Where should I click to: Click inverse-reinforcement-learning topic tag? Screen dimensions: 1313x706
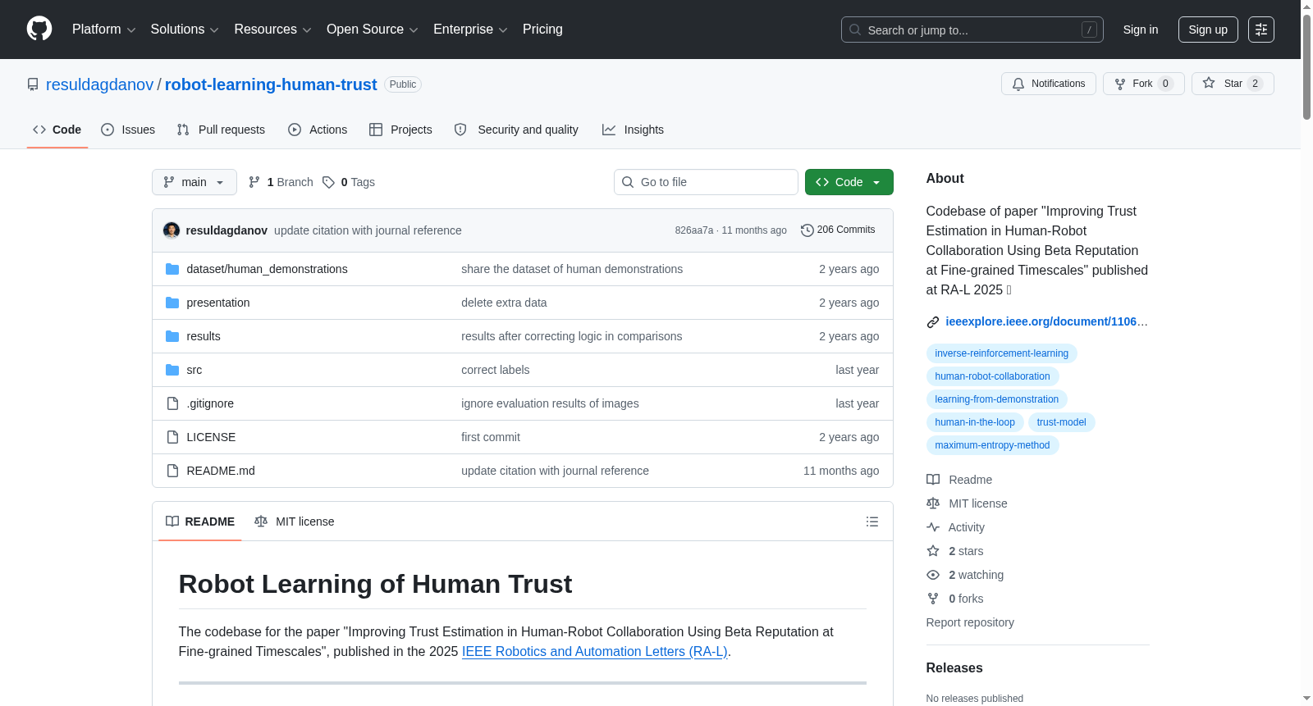pyautogui.click(x=1001, y=353)
